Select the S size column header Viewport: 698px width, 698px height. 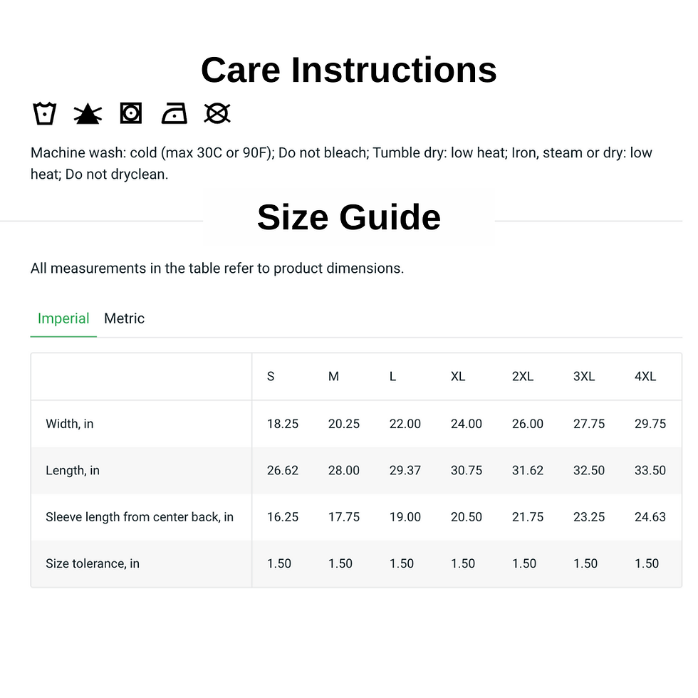[x=271, y=377]
